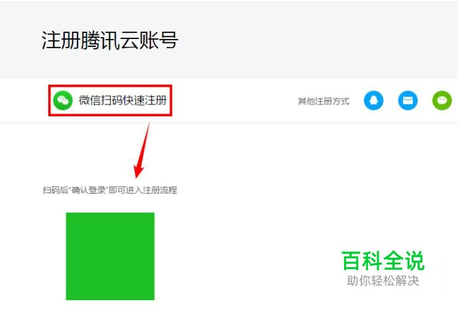Image resolution: width=458 pixels, height=310 pixels.
Task: Open the green chat bubble registration icon
Action: click(x=442, y=100)
